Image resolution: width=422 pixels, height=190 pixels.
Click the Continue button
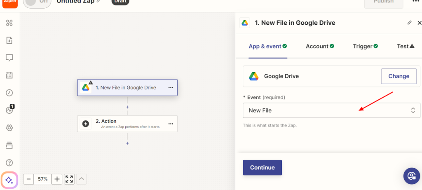pos(262,167)
